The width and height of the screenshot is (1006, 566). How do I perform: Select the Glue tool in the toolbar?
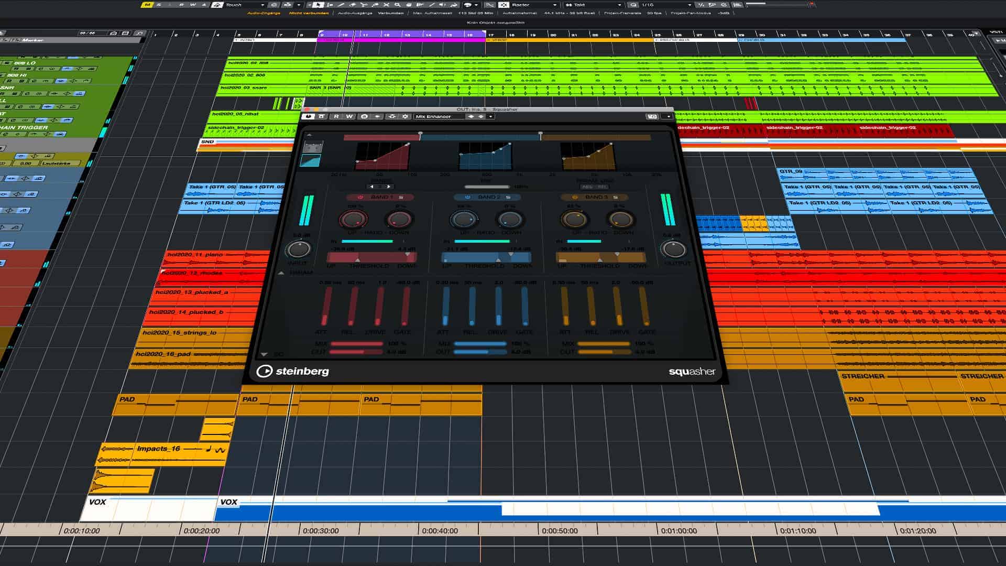[x=376, y=5]
